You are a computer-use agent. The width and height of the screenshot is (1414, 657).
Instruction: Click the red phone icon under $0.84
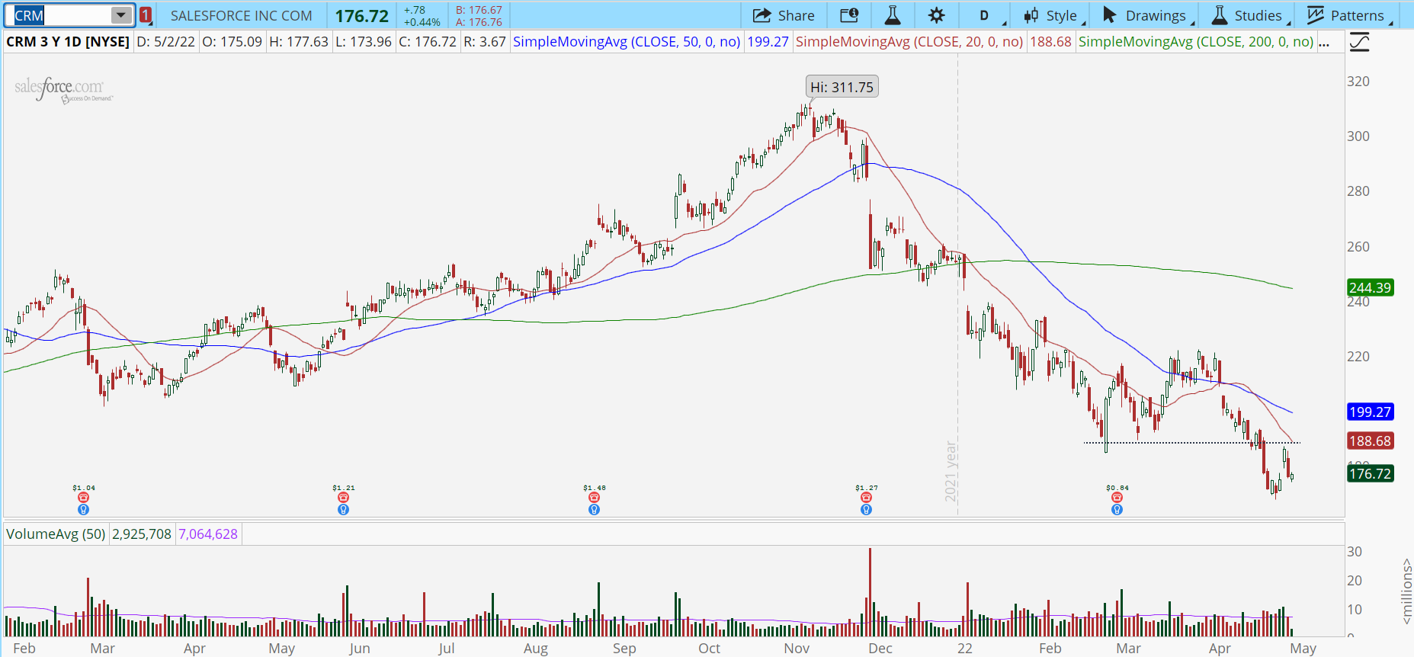(x=1117, y=498)
